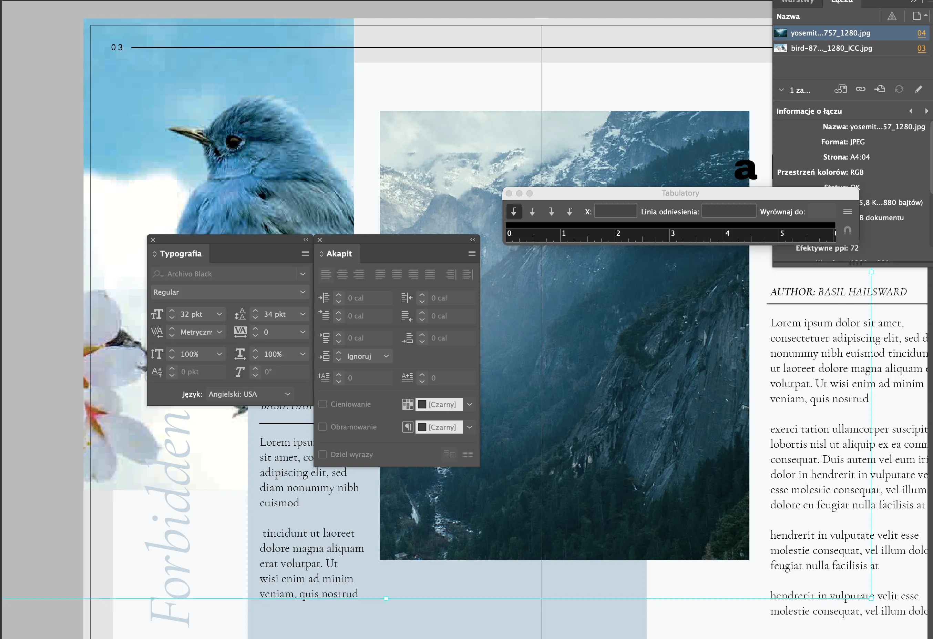Viewport: 933px width, 639px height.
Task: Click the X position field in Tabulatory
Action: pos(615,212)
